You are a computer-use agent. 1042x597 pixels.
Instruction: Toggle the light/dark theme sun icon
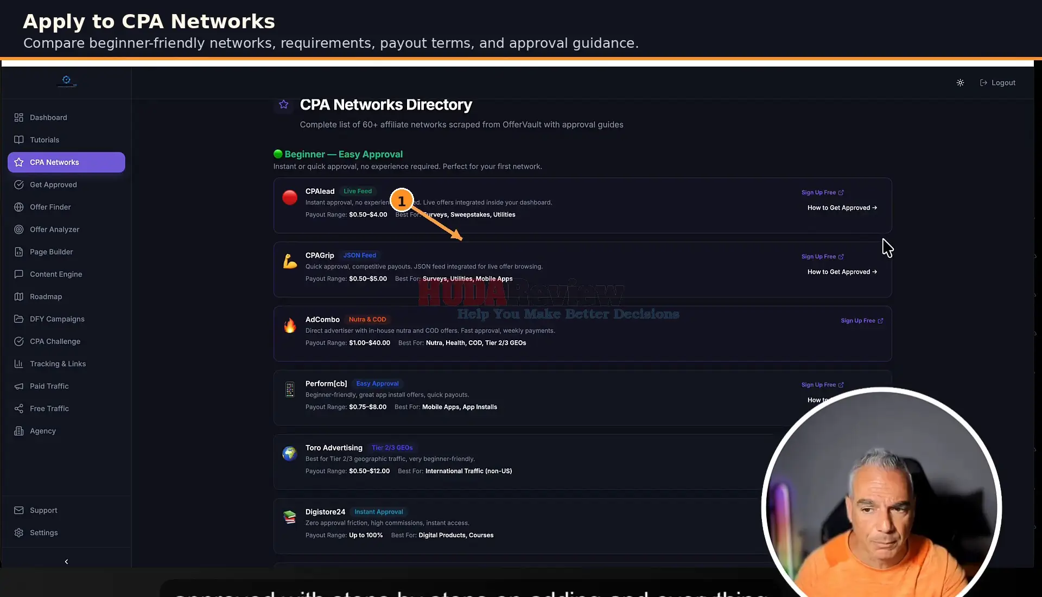(x=960, y=82)
